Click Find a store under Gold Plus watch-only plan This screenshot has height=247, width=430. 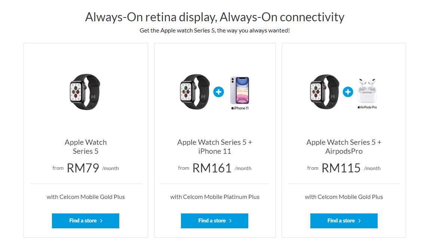point(86,221)
